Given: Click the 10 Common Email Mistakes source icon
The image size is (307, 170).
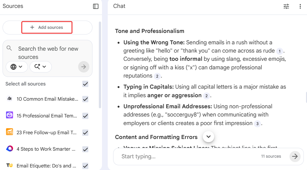Looking at the screenshot, I should click(10, 99).
